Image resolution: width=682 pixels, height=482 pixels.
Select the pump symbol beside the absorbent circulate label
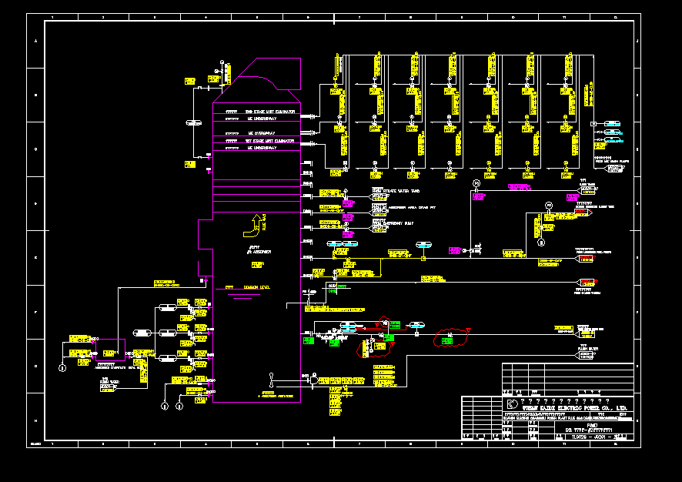coord(142,333)
